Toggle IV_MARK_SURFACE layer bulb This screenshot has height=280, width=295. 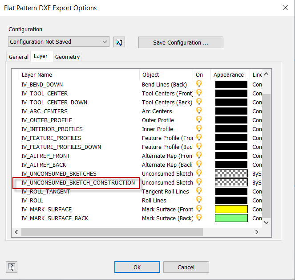click(x=199, y=209)
